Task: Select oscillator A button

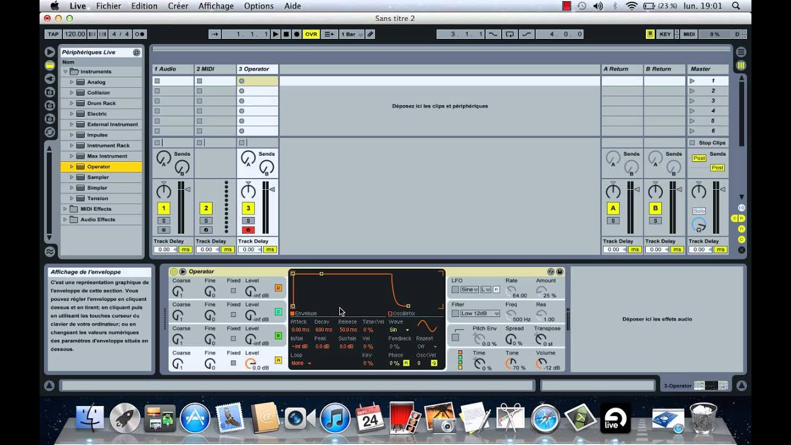Action: click(278, 360)
